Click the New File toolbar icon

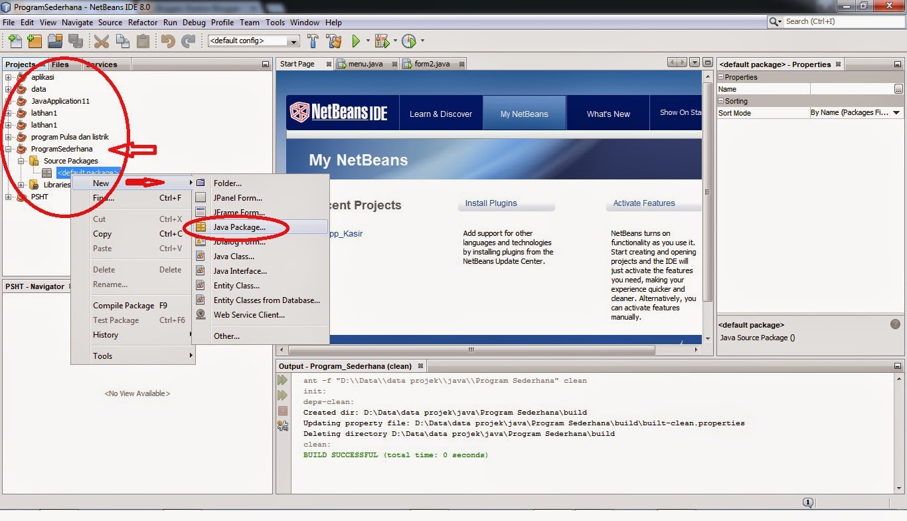(14, 41)
